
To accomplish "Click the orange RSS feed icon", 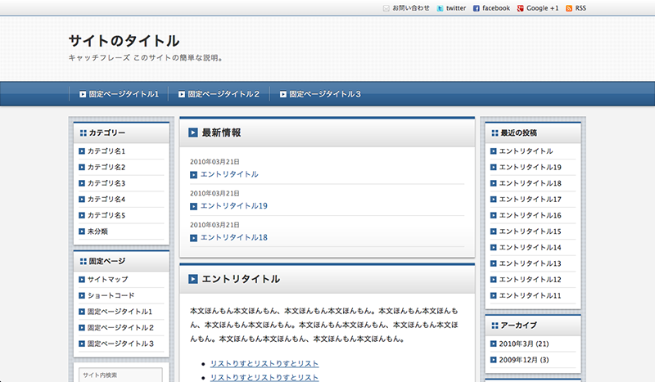I will (x=569, y=8).
